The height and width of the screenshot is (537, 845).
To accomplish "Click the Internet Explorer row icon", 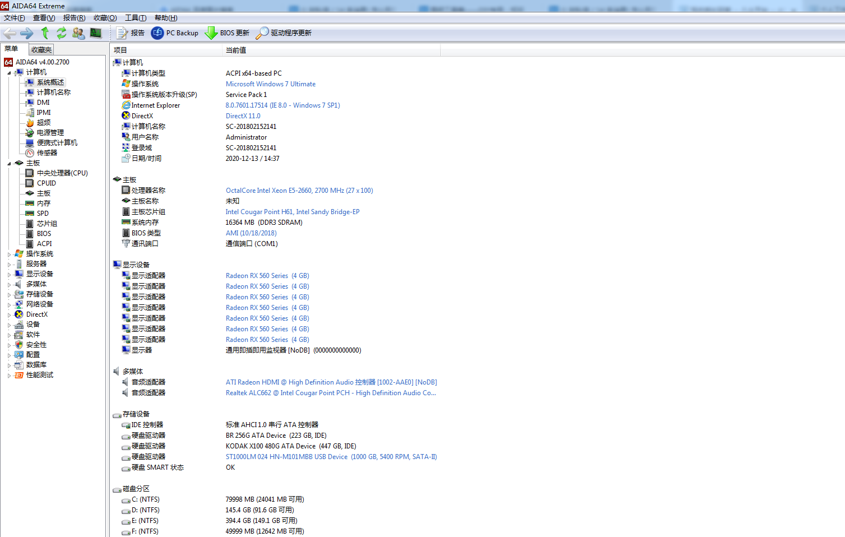I will [x=126, y=105].
